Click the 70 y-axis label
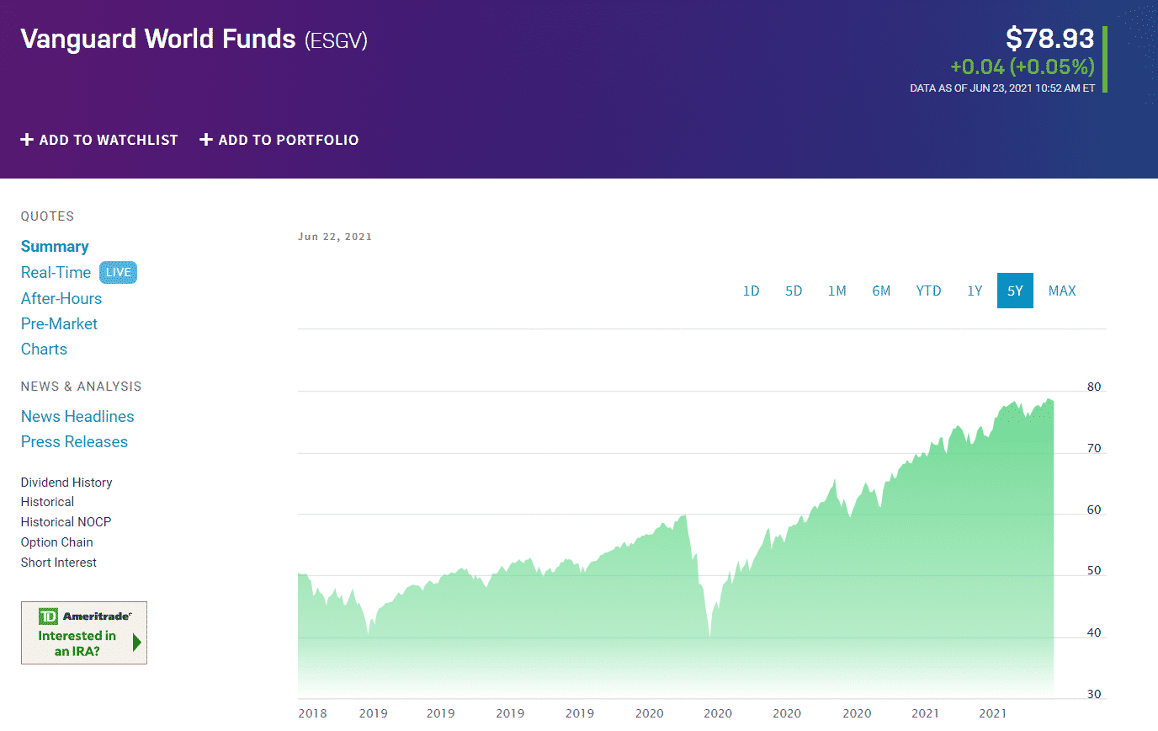Screen dimensions: 1158x731 click(1094, 449)
